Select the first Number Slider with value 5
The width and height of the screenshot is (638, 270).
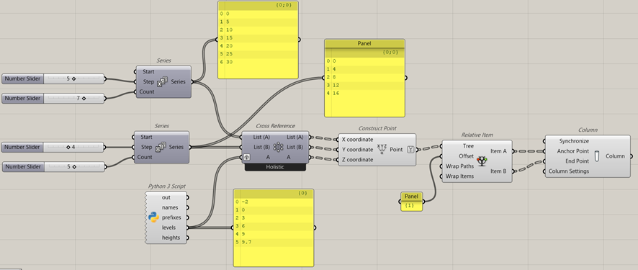pyautogui.click(x=53, y=79)
